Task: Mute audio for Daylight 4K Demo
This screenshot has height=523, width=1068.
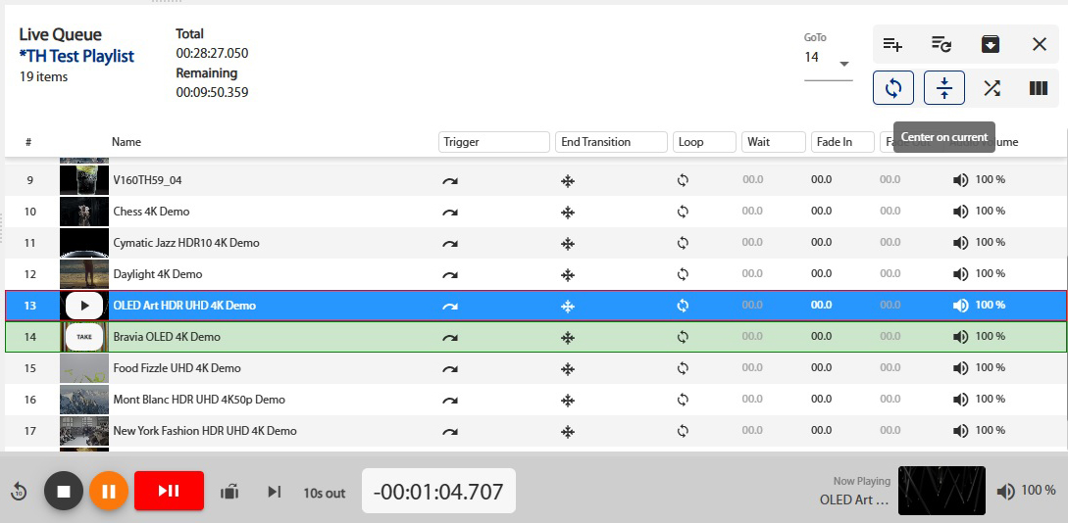Action: [x=960, y=274]
